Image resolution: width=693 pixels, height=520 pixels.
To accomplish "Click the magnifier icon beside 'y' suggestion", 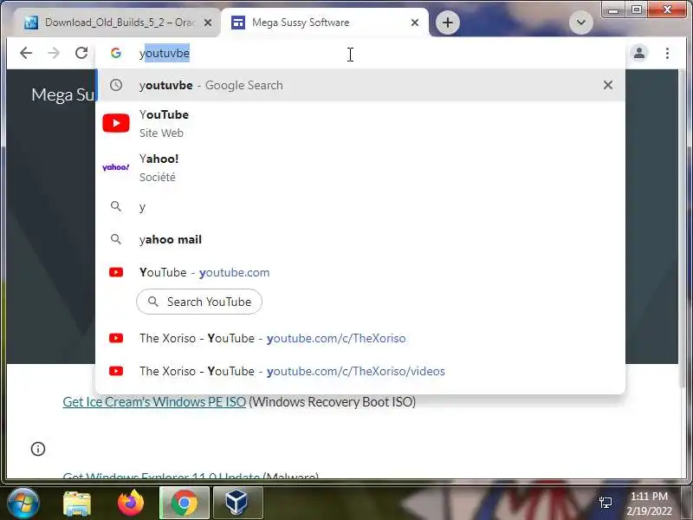I will 116,206.
